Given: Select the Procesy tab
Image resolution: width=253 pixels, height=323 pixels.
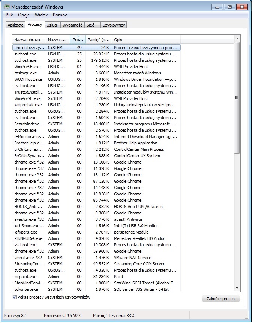Looking at the screenshot, I should click(35, 24).
